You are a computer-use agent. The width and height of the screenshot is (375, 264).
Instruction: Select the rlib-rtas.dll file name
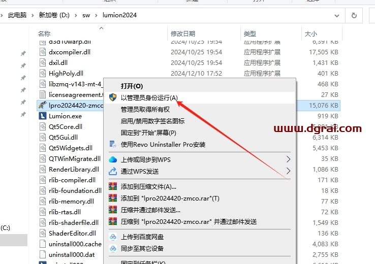65,212
